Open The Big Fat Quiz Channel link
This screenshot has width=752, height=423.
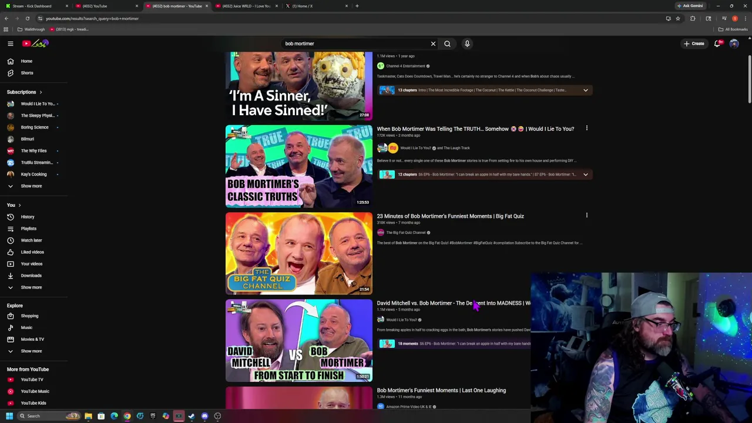(x=405, y=233)
